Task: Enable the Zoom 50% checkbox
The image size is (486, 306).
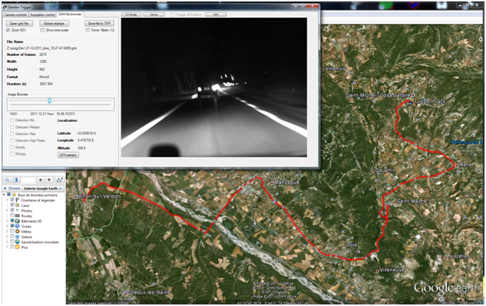Action: [8, 30]
